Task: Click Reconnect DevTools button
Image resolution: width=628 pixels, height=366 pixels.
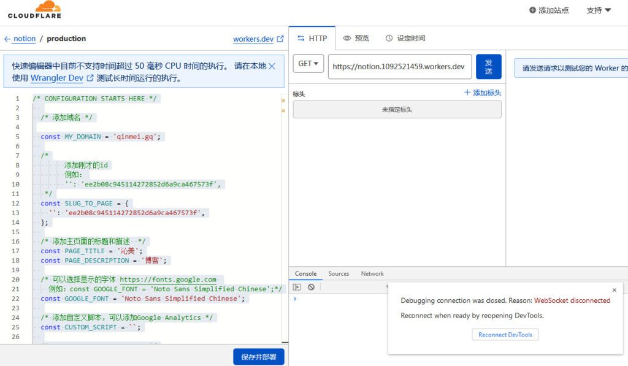Action: coord(505,335)
